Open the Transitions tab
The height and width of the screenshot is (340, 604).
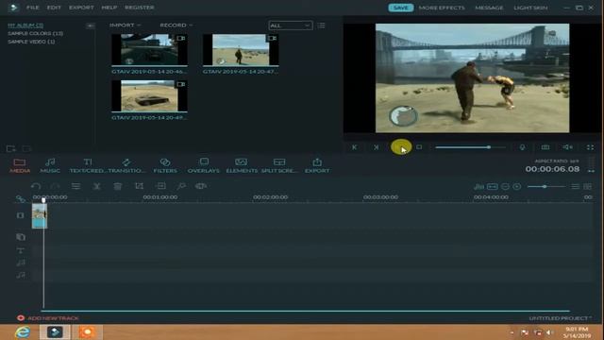click(x=126, y=165)
